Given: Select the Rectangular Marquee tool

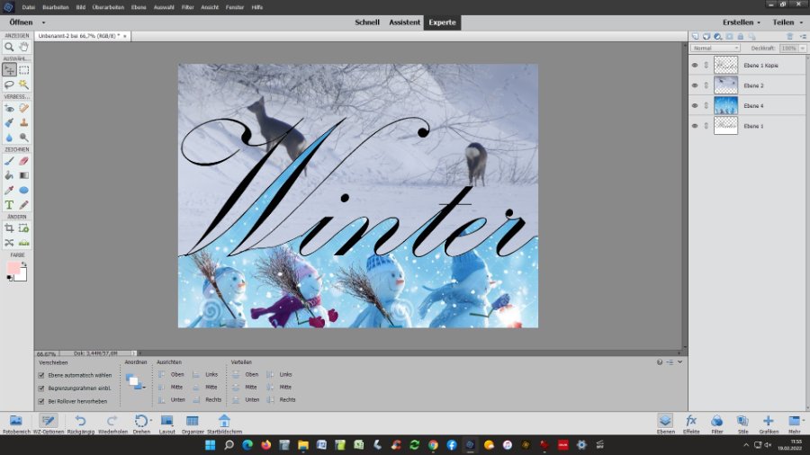Looking at the screenshot, I should tap(23, 69).
